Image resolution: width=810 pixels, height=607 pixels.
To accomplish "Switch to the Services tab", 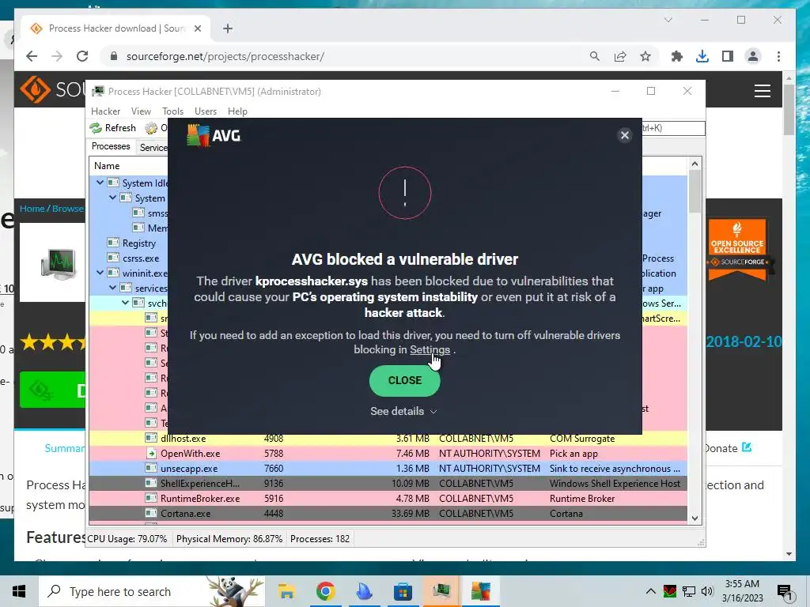I will 153,148.
